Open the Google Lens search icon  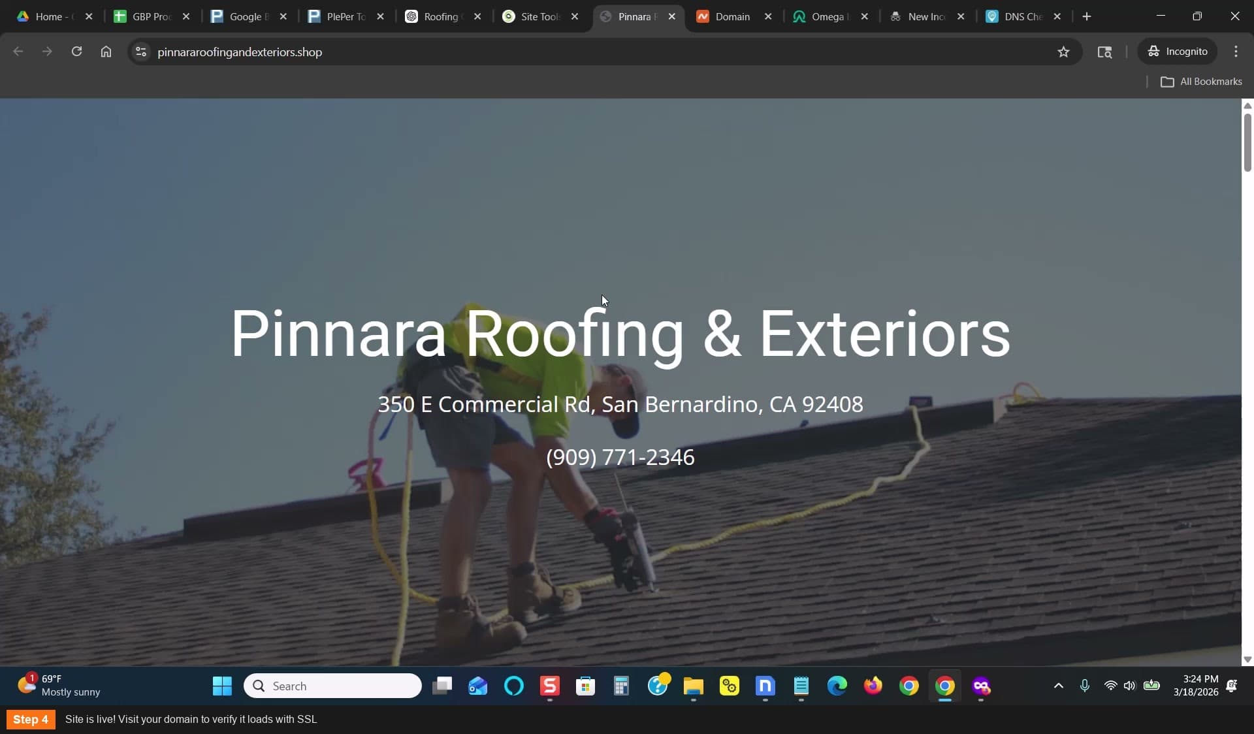pos(1104,52)
